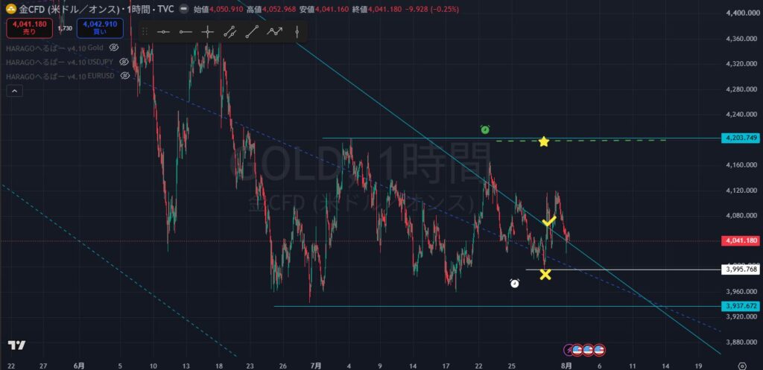Click the market status minus icon beside TVC
This screenshot has height=370, width=763.
[x=183, y=9]
